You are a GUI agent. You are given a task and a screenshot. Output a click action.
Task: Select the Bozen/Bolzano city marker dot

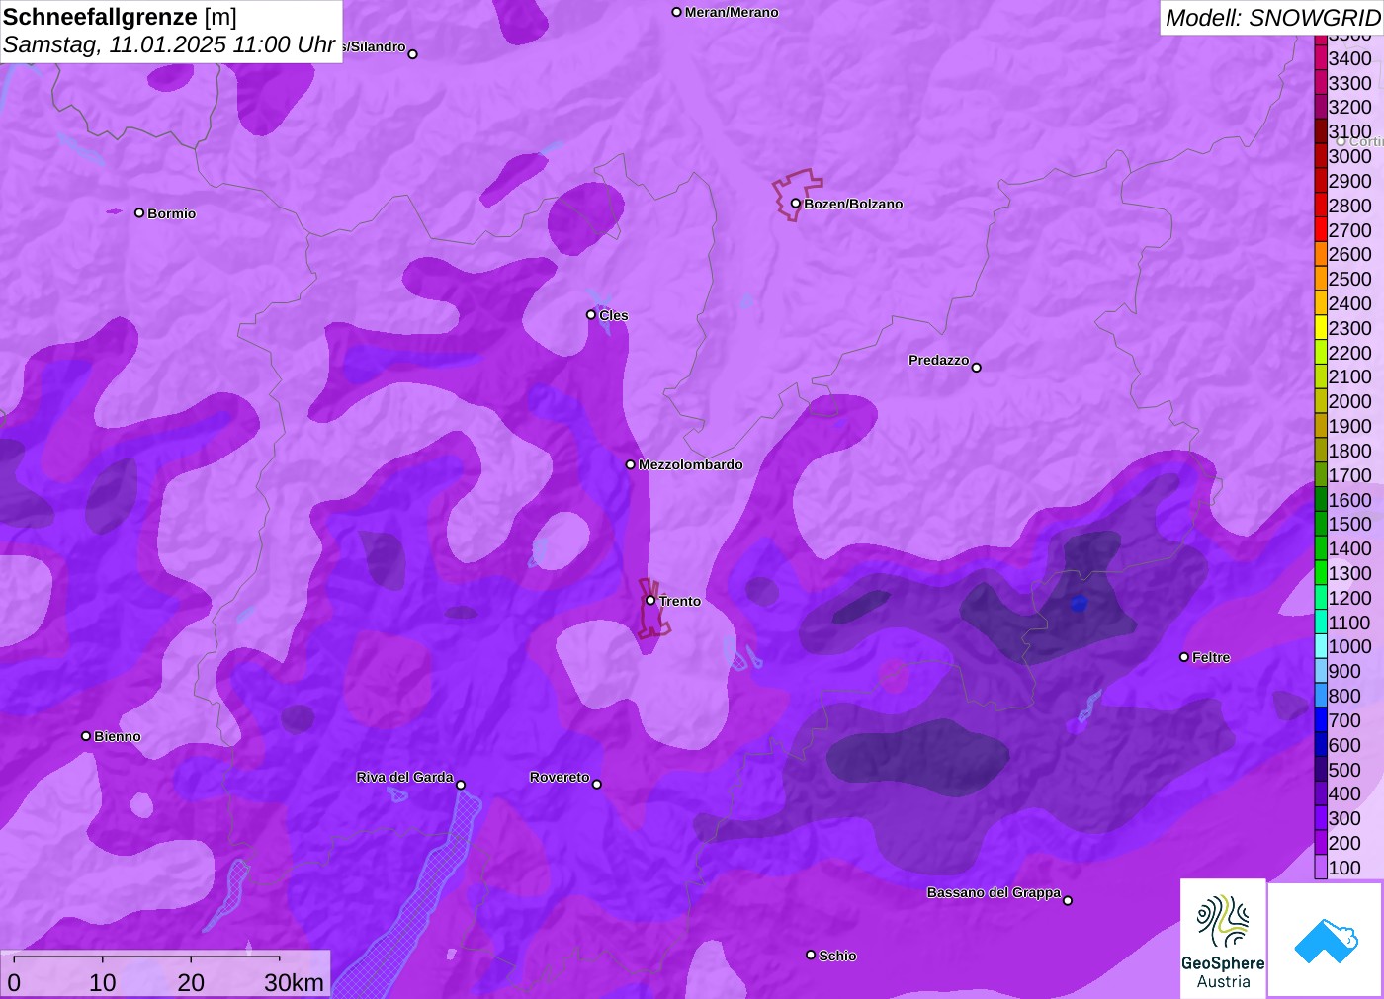point(795,204)
